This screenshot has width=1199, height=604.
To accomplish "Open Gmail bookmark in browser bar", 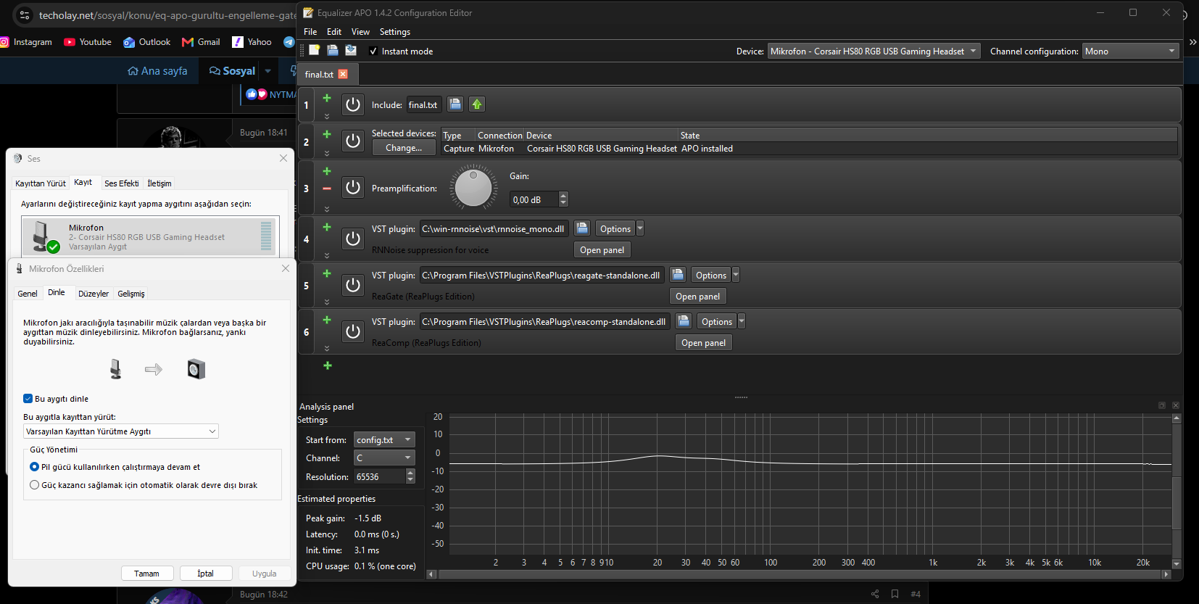I will pos(201,42).
